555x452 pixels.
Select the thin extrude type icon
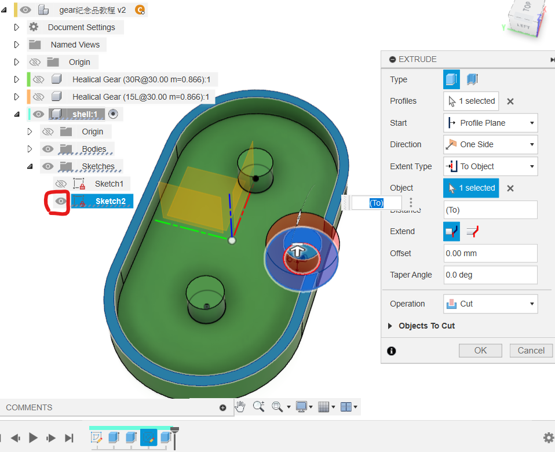pos(472,79)
